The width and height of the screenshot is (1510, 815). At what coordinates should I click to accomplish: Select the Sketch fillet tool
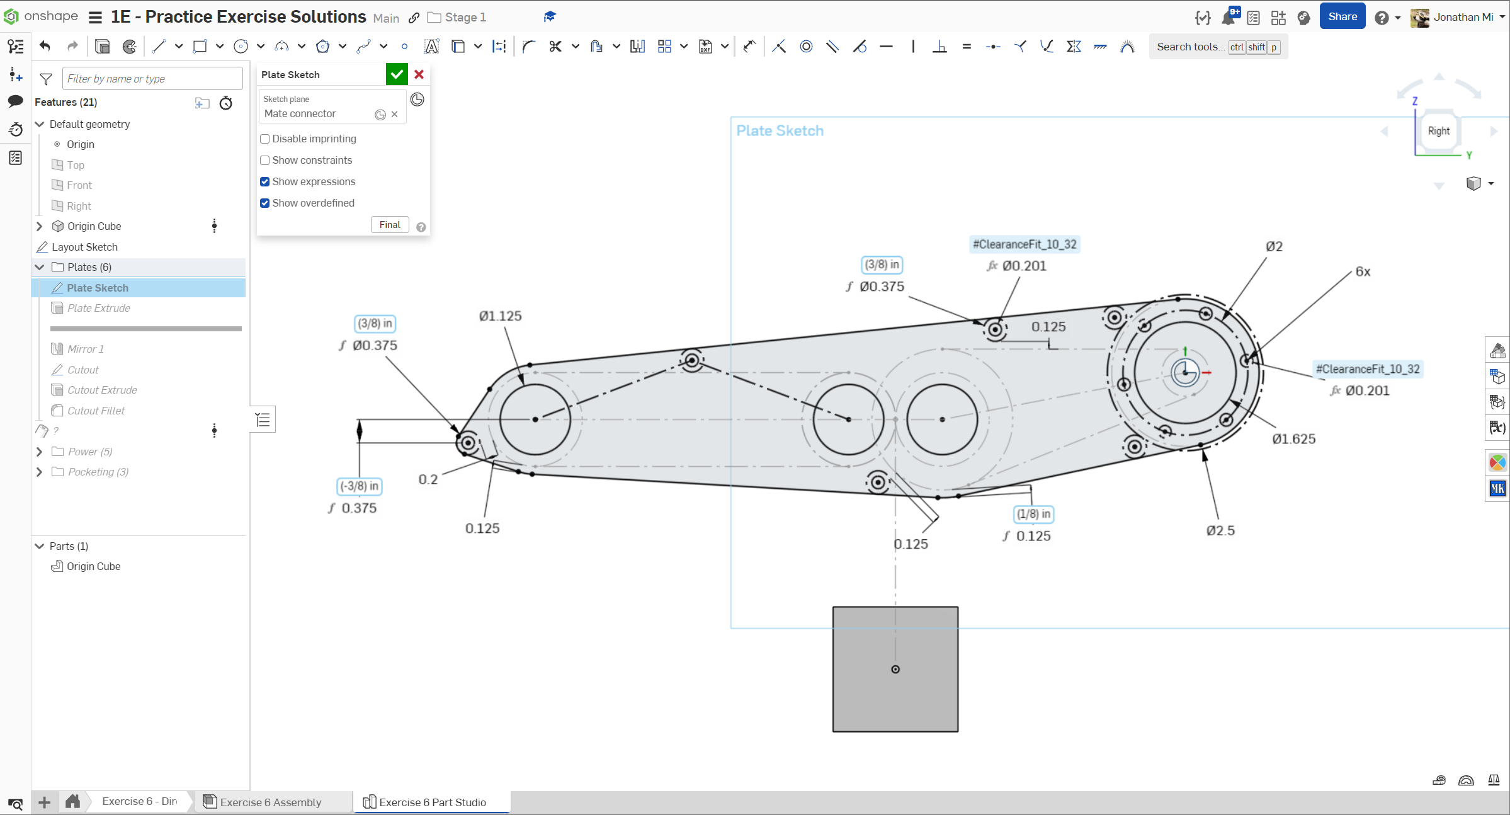528,47
